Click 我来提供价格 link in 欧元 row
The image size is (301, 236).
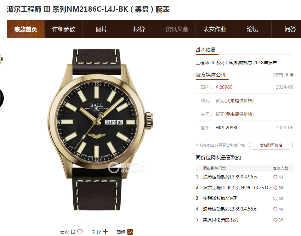tap(239, 101)
